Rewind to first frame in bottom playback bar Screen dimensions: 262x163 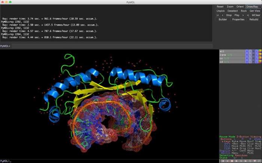click(223, 161)
